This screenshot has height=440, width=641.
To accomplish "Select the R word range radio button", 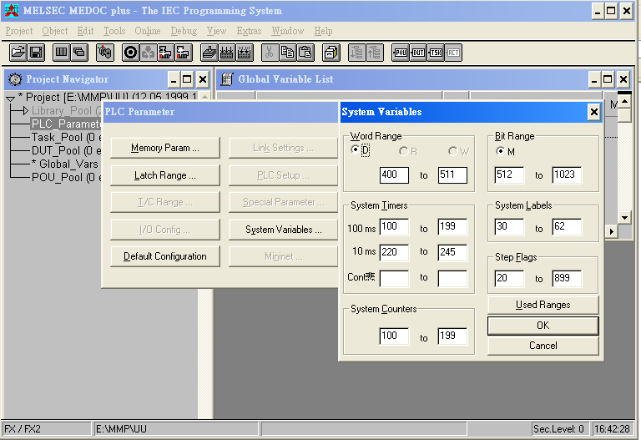I will (403, 151).
